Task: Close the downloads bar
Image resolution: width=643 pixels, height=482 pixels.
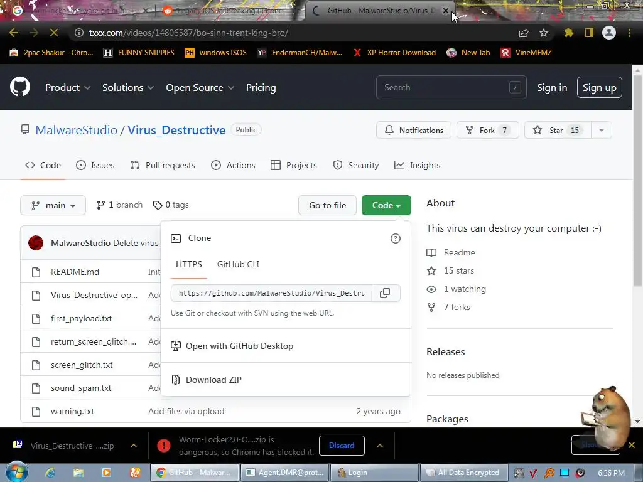Action: point(632,445)
